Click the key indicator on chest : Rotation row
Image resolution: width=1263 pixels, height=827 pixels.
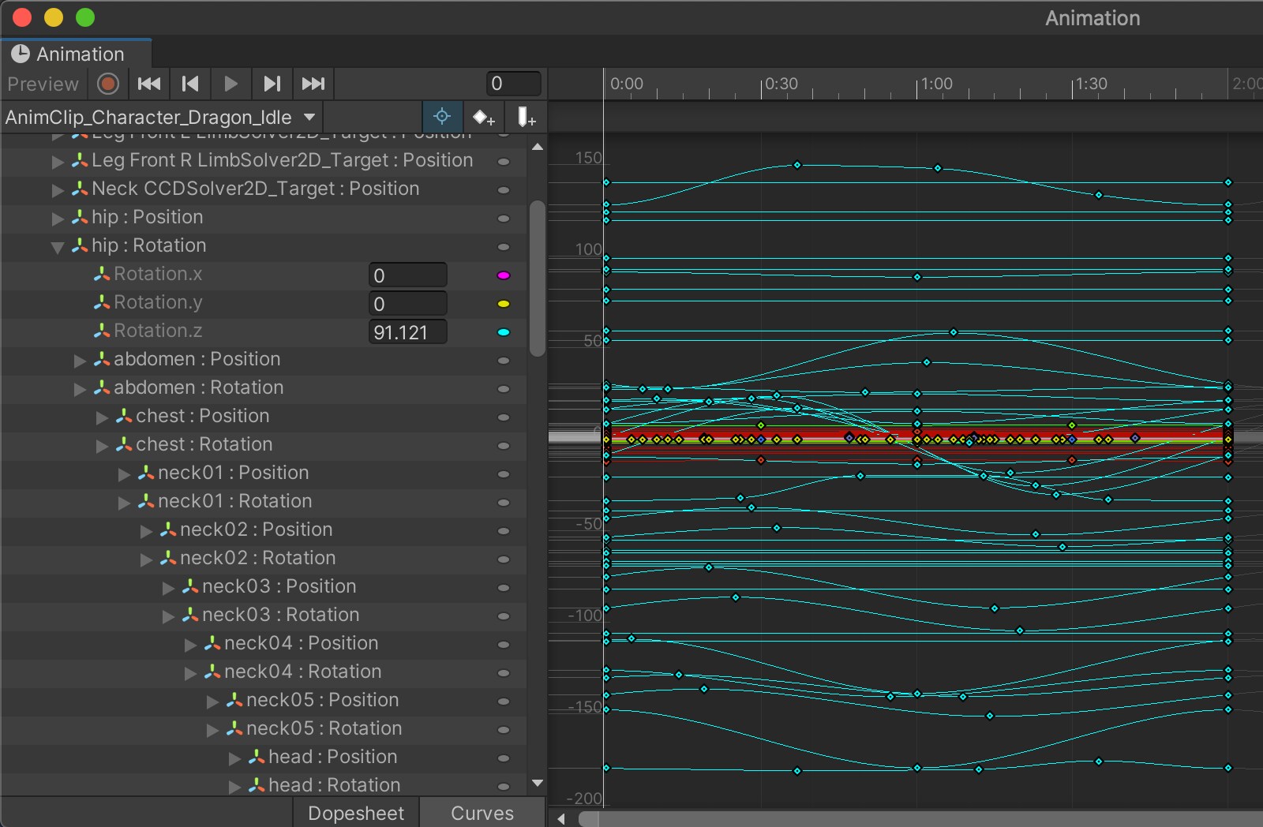[x=504, y=446]
